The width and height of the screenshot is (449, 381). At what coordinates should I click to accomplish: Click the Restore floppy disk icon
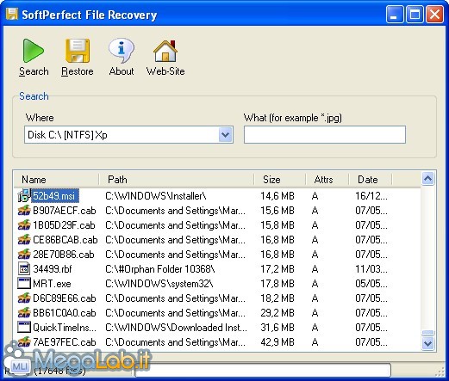point(78,51)
